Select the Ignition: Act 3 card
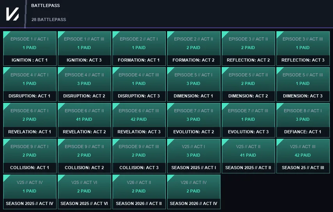The width and height of the screenshot is (333, 212). [x=84, y=49]
